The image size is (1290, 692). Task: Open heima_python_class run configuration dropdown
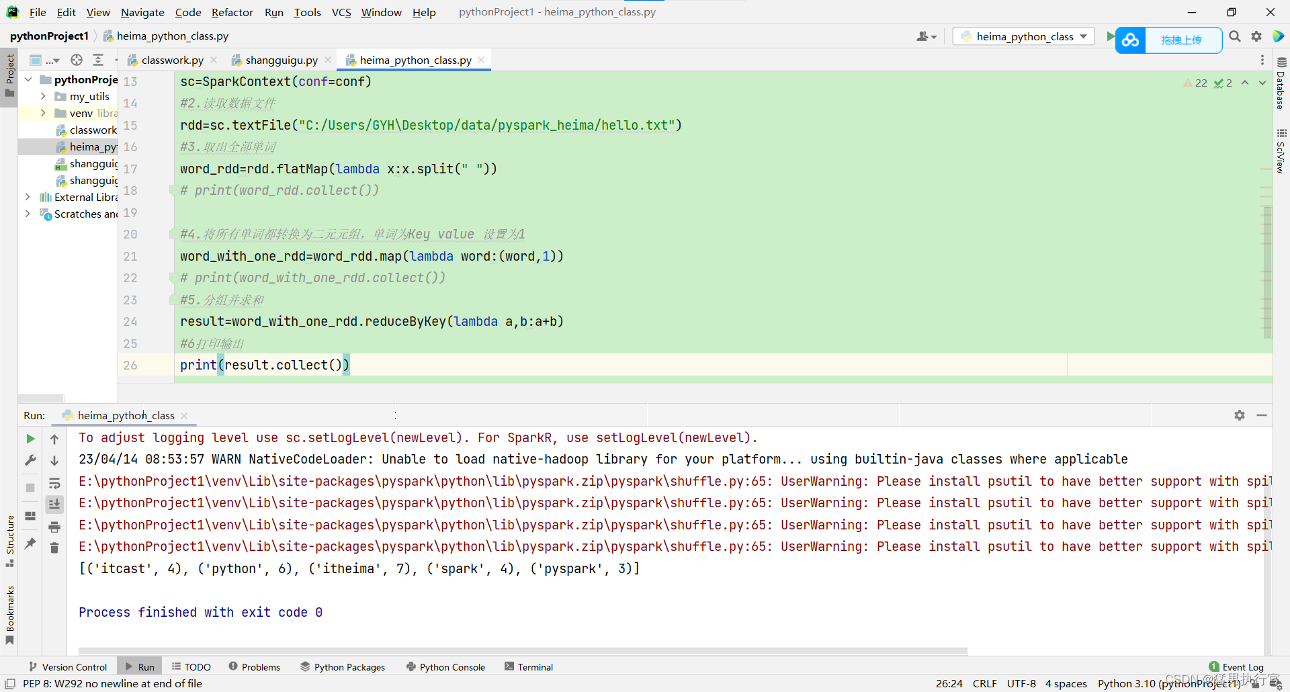point(1024,36)
